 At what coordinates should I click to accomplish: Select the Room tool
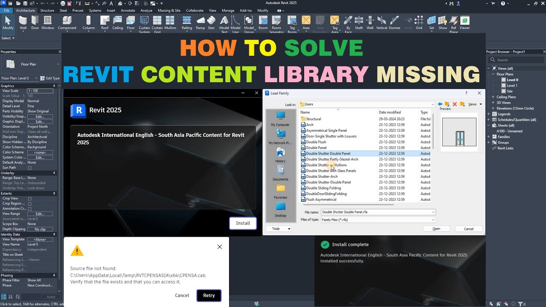263,23
